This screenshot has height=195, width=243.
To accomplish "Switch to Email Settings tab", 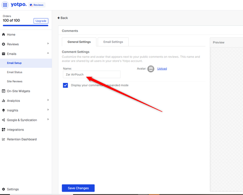I will point(113,42).
